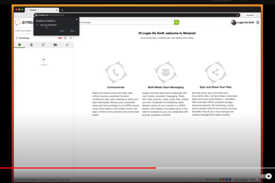The height and width of the screenshot is (183, 275).
Task: Select the green status tab
Action: coord(19,45)
